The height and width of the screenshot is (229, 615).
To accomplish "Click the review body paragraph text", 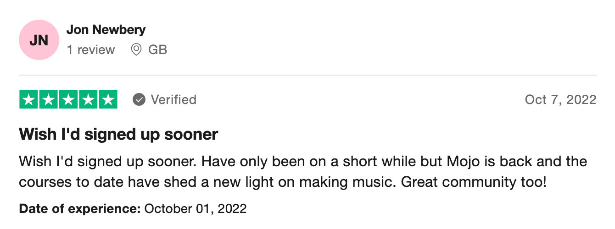I will (x=303, y=172).
